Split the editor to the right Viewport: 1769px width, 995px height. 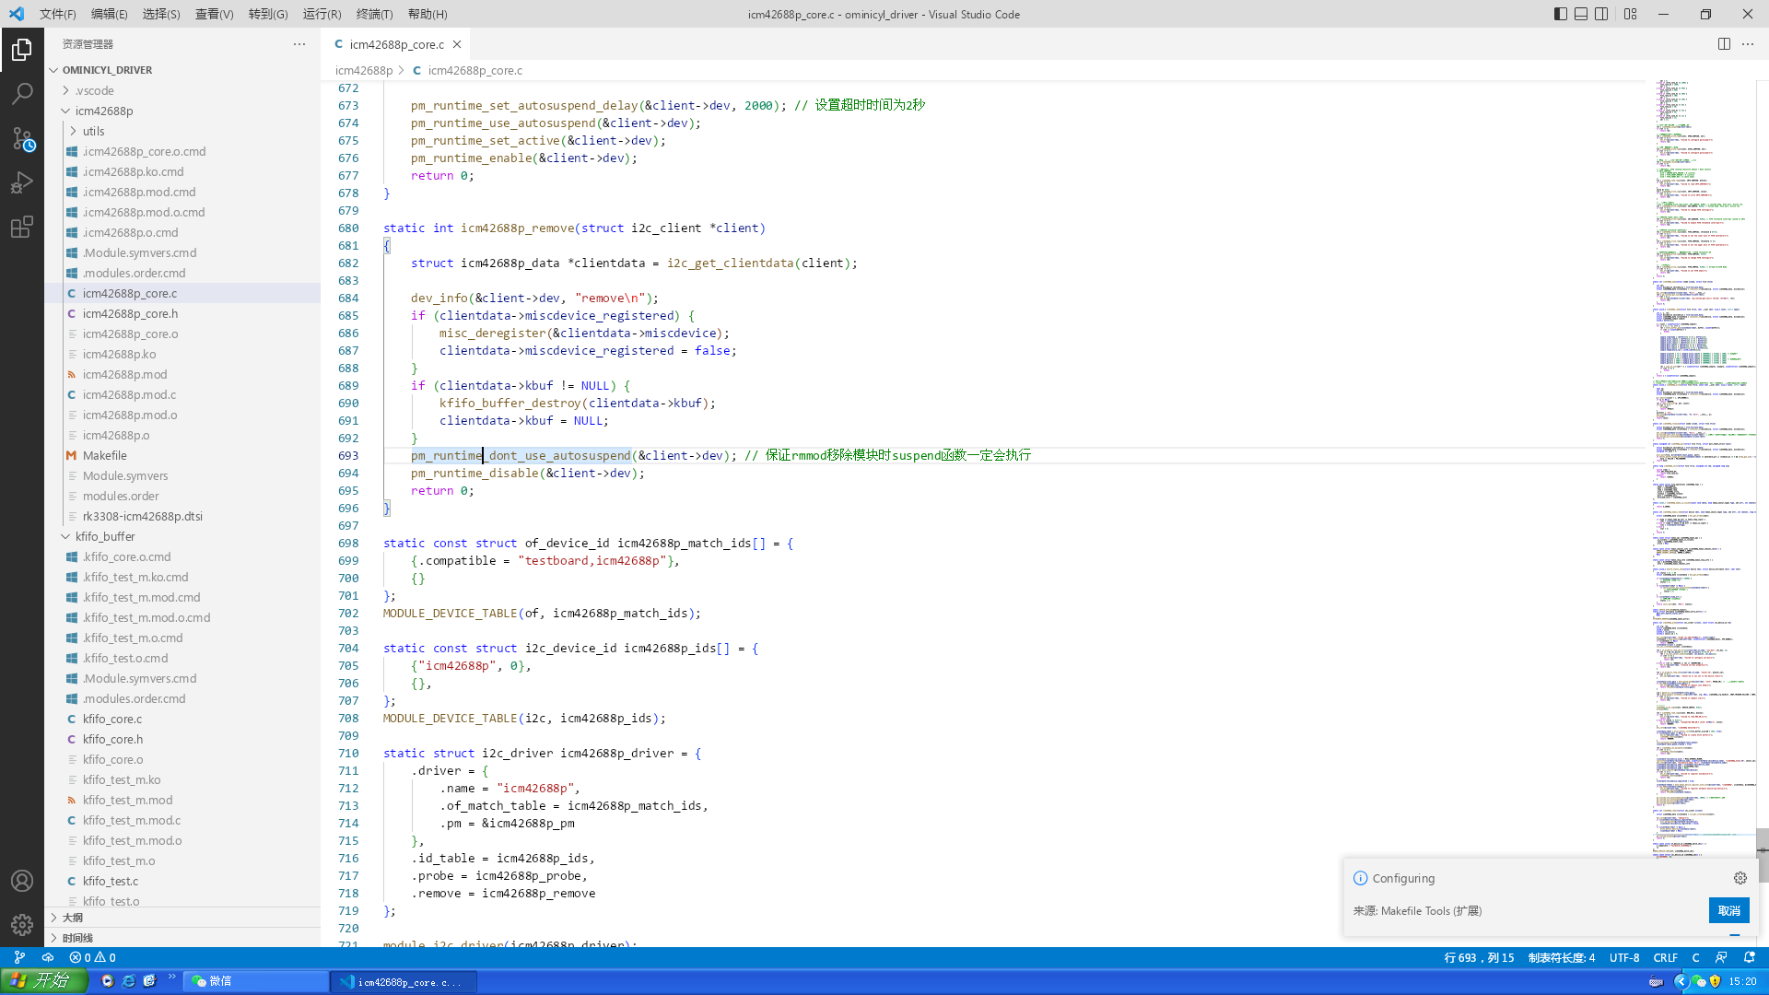tap(1724, 44)
